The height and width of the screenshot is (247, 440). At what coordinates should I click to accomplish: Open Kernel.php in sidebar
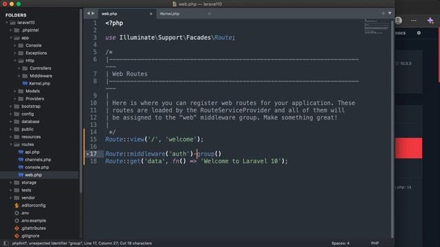[40, 84]
